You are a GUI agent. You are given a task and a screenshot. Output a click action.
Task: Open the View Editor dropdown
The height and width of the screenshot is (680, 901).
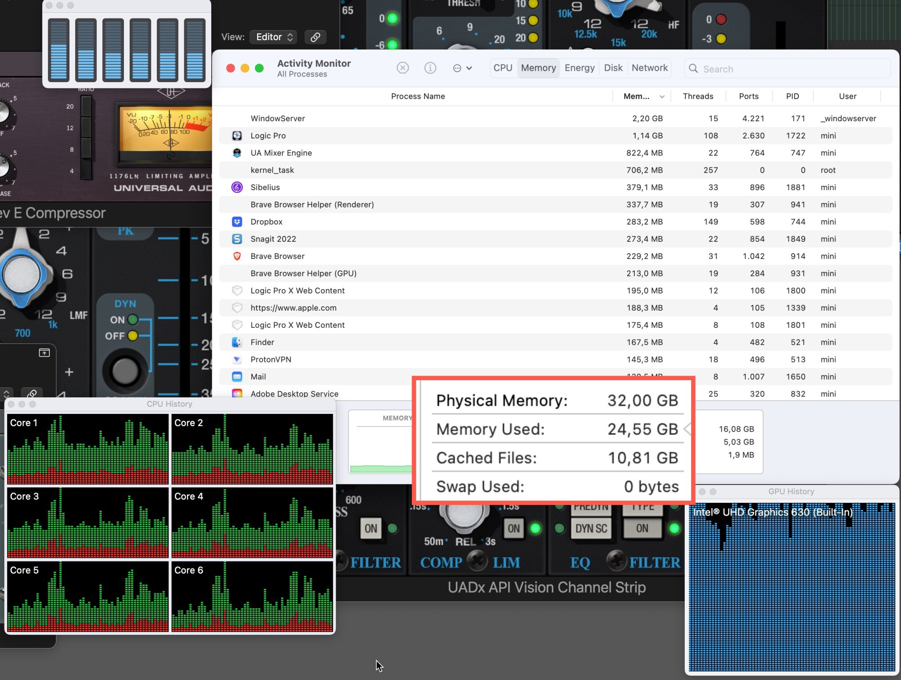(274, 37)
